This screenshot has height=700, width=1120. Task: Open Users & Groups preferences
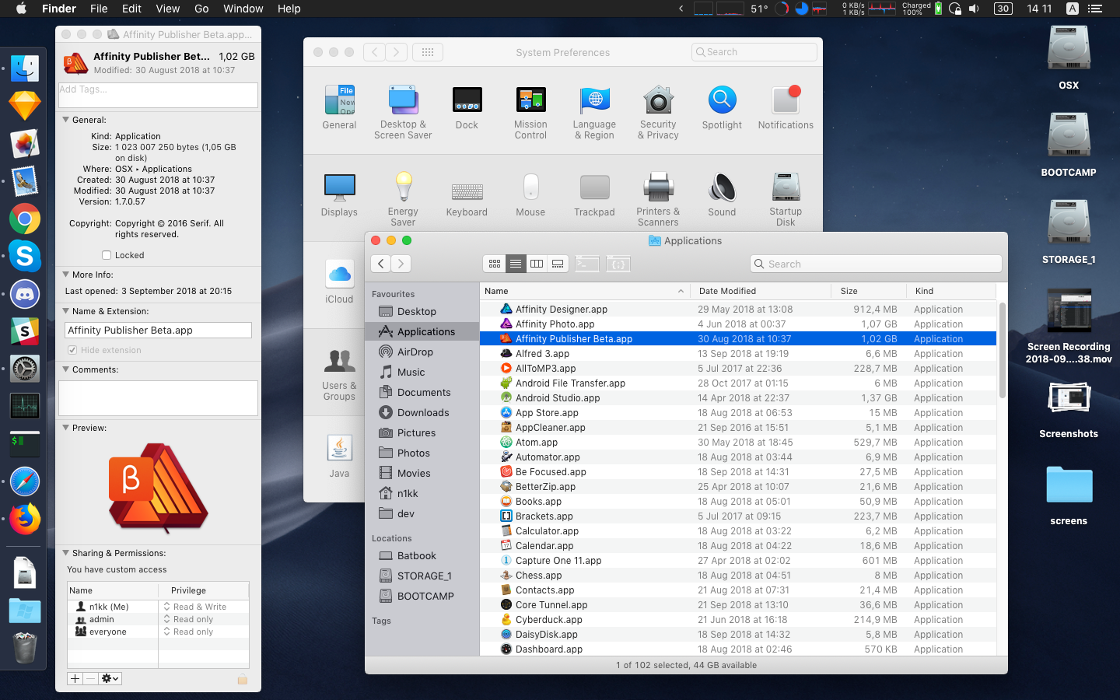coord(339,374)
